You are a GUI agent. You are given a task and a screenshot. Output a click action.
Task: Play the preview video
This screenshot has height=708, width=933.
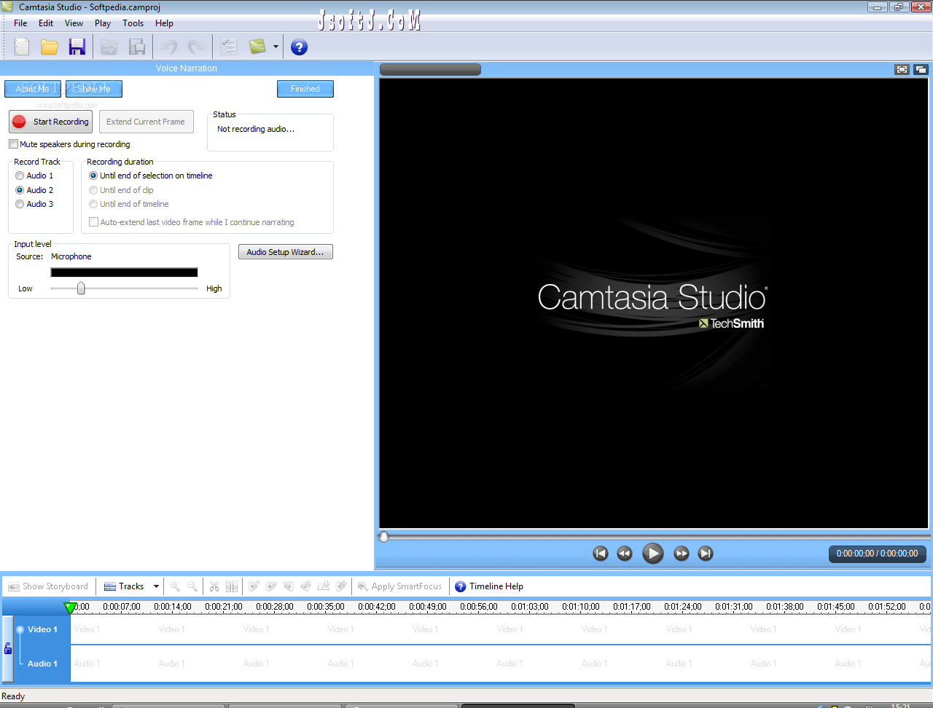652,554
